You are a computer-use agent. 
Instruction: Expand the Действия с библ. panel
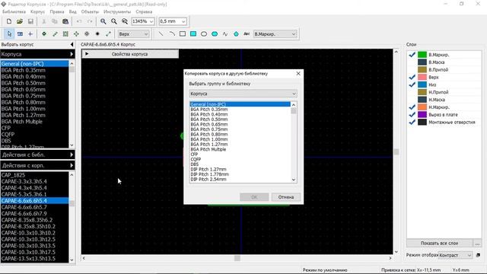click(x=37, y=155)
